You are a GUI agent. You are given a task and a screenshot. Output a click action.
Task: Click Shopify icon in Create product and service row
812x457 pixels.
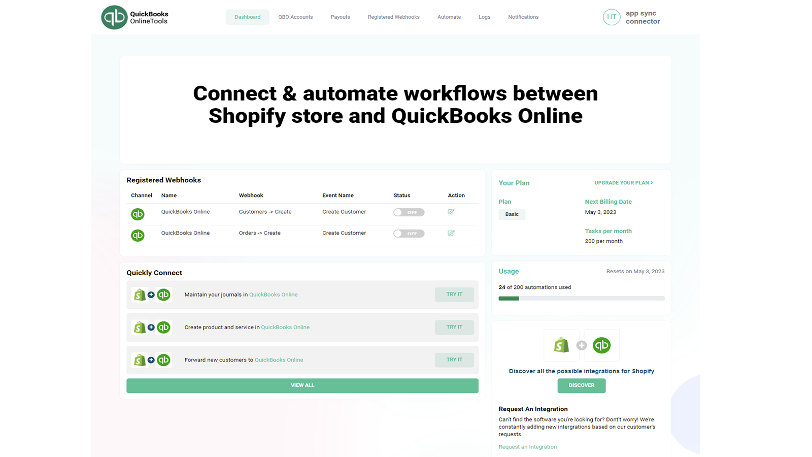point(140,328)
